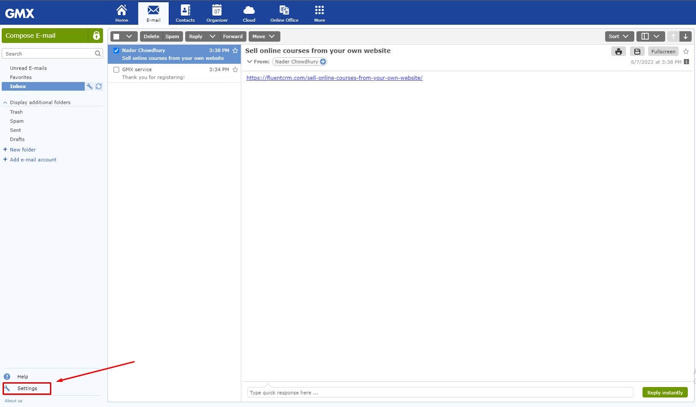Open the Home tab icon
The height and width of the screenshot is (407, 696).
(122, 13)
